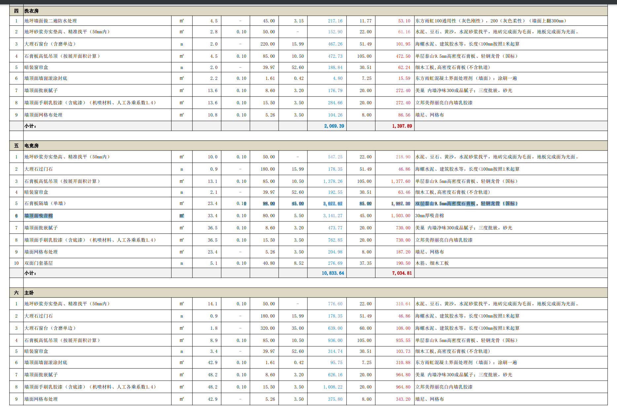Select the 石膏板隔墙（单墙） item name
Viewport: 617px width, 409px height.
(45, 203)
